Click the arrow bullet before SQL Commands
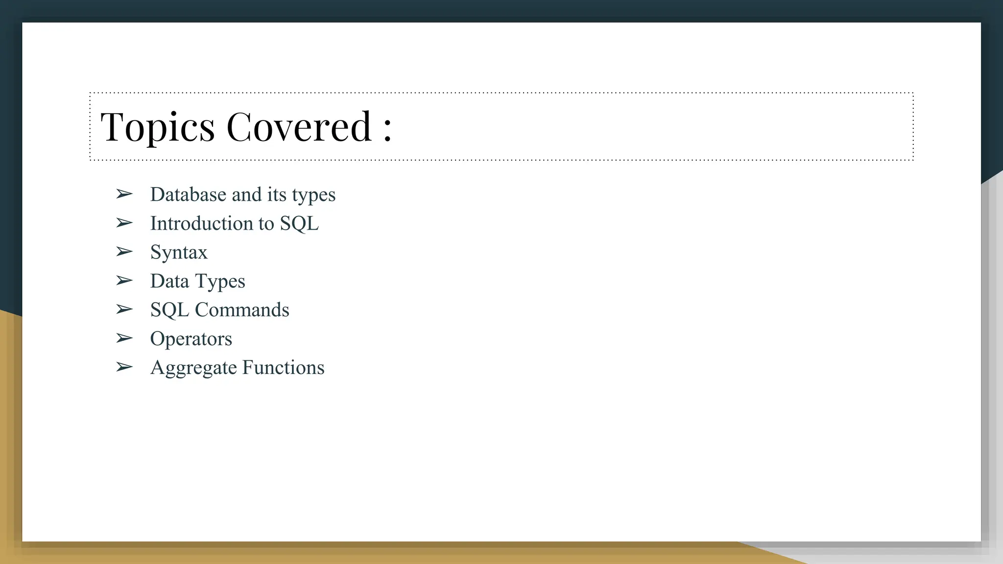The image size is (1003, 564). 124,309
